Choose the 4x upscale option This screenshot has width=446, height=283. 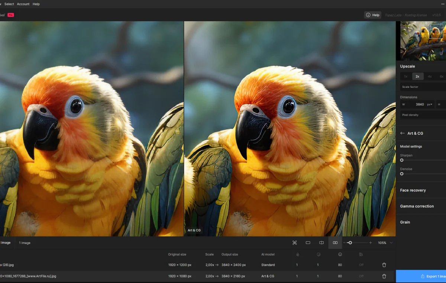click(430, 76)
